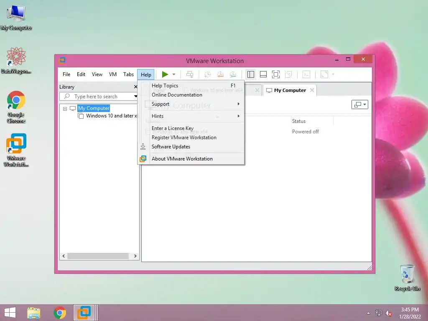
Task: Click the network tray icon
Action: (x=378, y=313)
